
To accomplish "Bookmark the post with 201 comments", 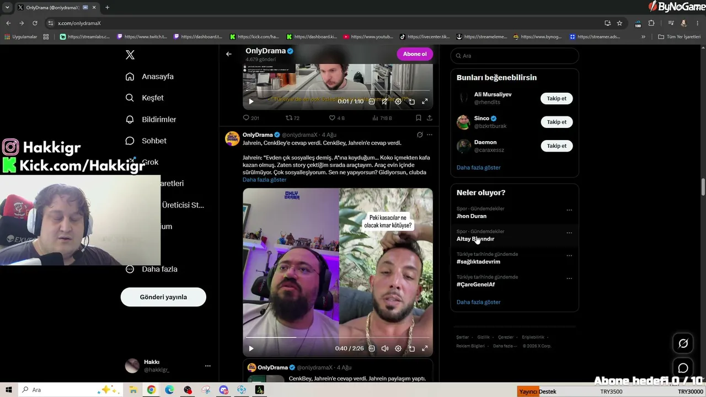I will (419, 118).
